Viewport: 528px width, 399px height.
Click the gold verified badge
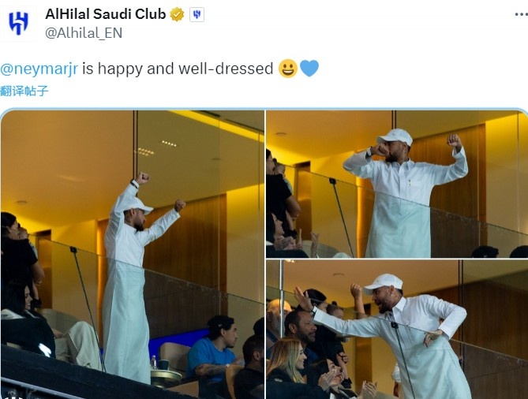click(x=177, y=14)
